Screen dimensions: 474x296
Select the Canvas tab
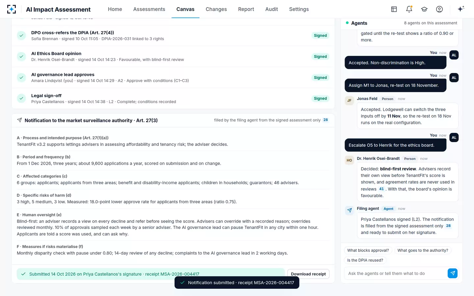[185, 9]
